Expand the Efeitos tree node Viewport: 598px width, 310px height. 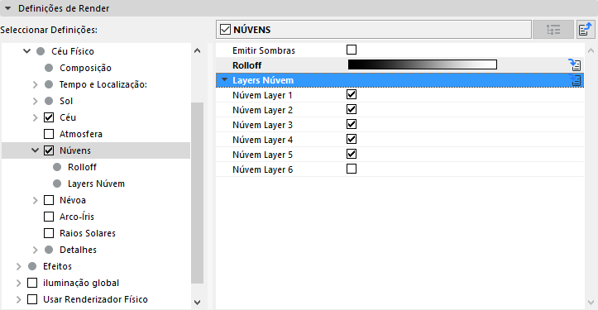click(x=19, y=266)
